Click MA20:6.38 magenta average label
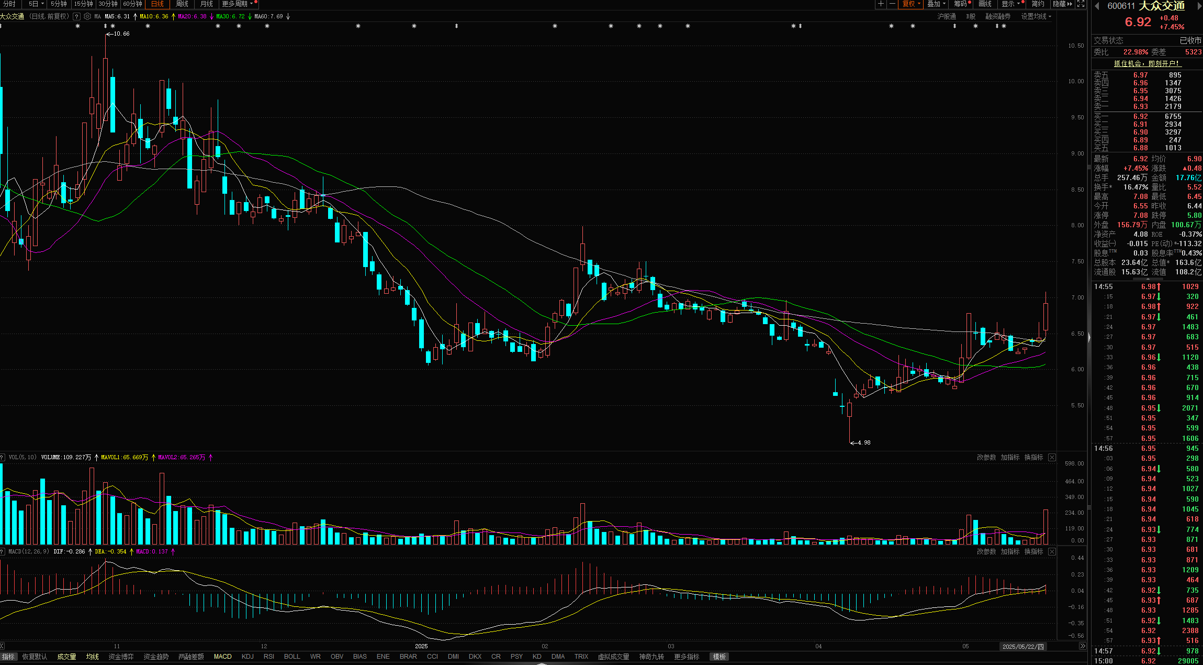 coord(192,16)
